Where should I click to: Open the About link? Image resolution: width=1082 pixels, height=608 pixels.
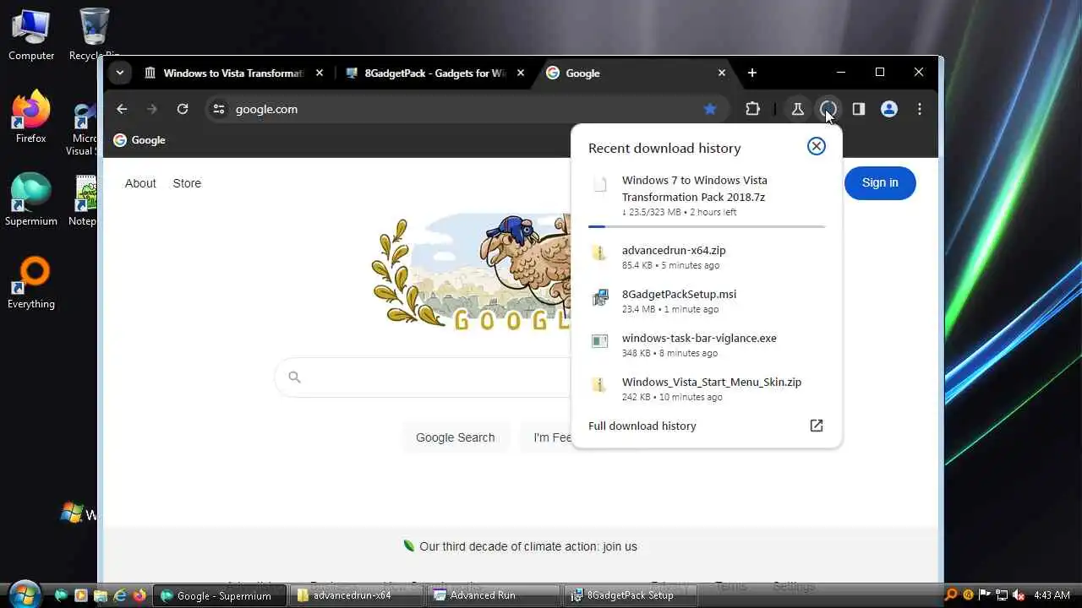140,183
